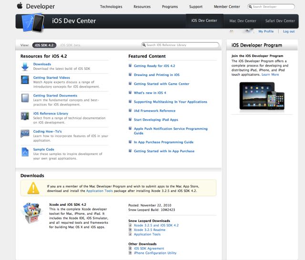Open Apple Push Notification Service Programming Guide
Image resolution: width=305 pixels, height=260 pixels.
171,131
